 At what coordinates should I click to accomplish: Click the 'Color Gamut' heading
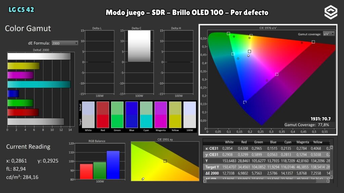(x=28, y=28)
